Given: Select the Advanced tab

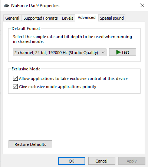Looking at the screenshot, I should coord(87,17).
